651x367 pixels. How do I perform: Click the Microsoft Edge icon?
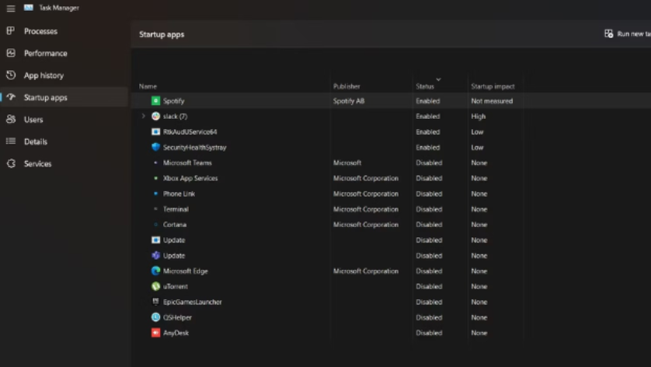[155, 271]
